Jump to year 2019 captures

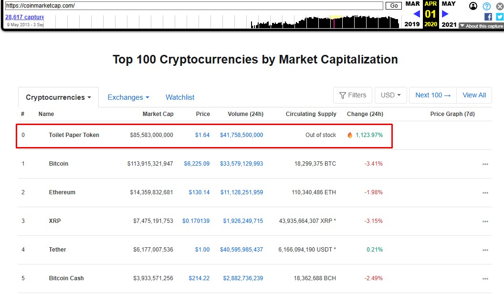tap(412, 24)
